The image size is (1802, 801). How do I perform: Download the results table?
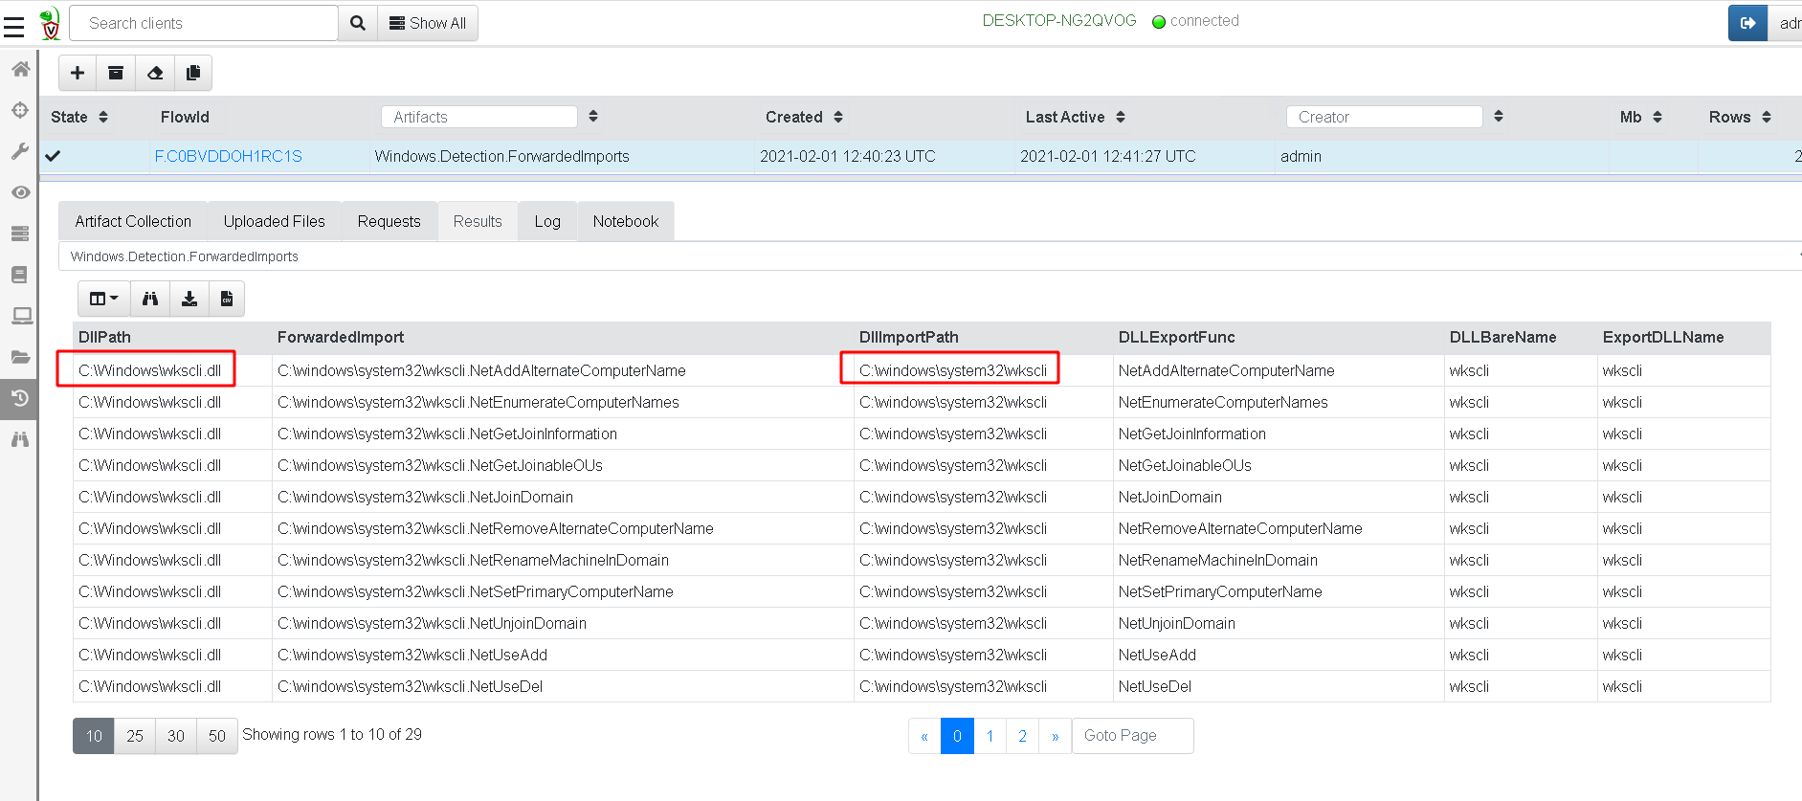click(189, 299)
